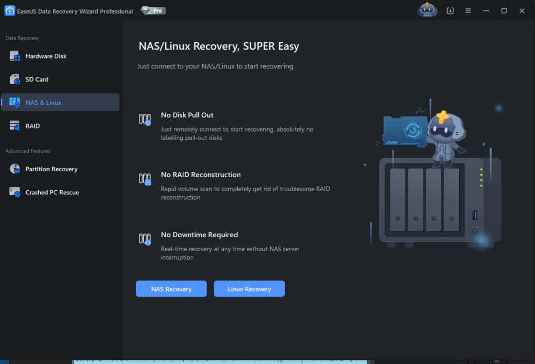Click the 'NAS/Linux Recovery, SUPER Easy' title
This screenshot has width=535, height=364.
coord(219,46)
